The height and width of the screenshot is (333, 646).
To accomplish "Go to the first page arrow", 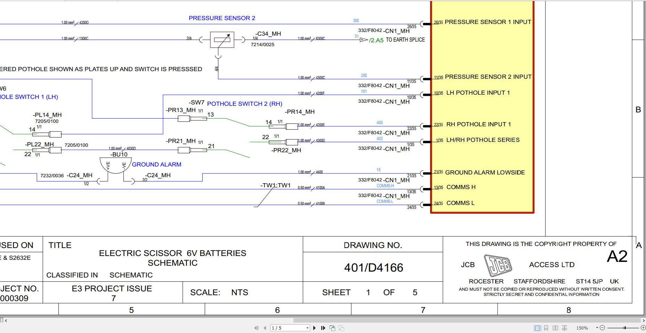I will pyautogui.click(x=256, y=328).
